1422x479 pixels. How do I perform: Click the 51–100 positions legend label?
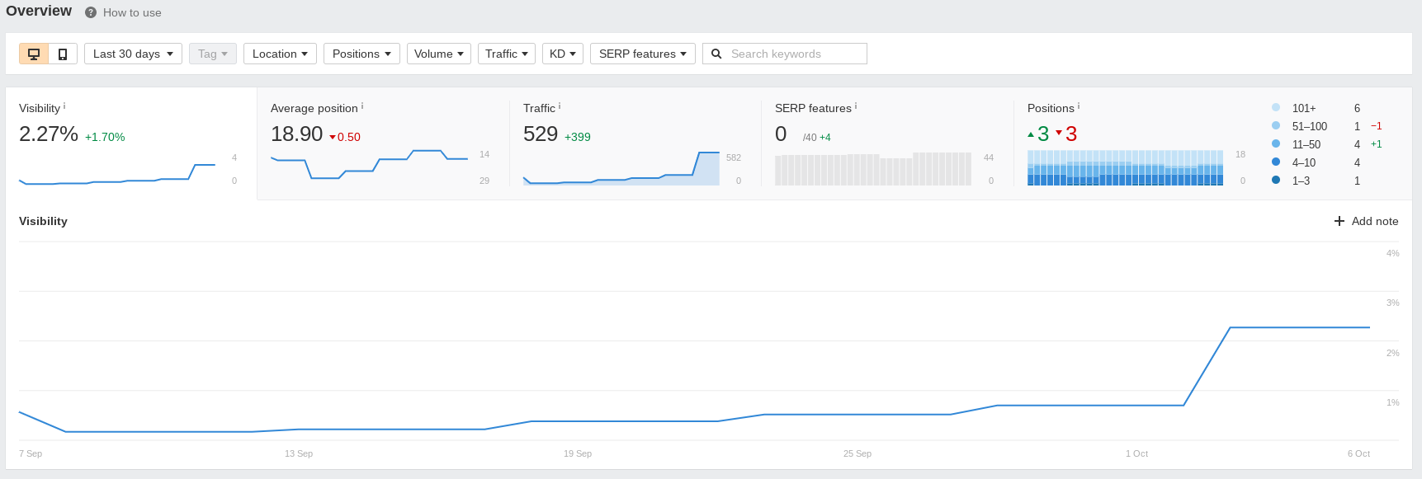click(x=1310, y=126)
